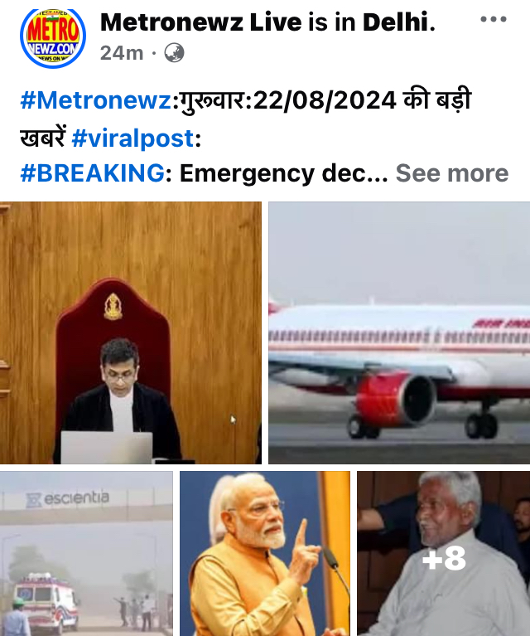530x636 pixels.
Task: Click the 24m post timestamp
Action: click(122, 53)
